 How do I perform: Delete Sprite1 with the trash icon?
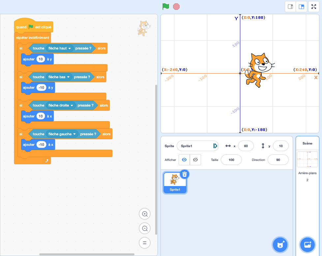click(x=185, y=175)
